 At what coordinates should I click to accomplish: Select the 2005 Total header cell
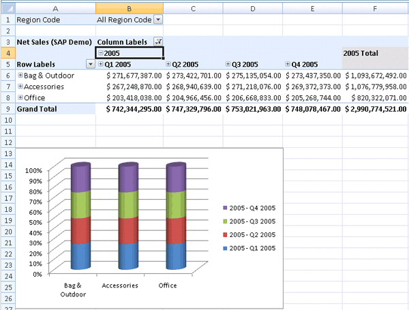374,53
